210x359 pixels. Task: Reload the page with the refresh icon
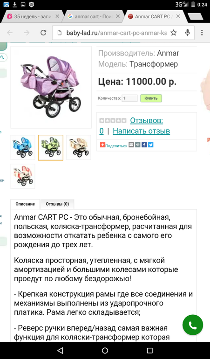pos(43,33)
